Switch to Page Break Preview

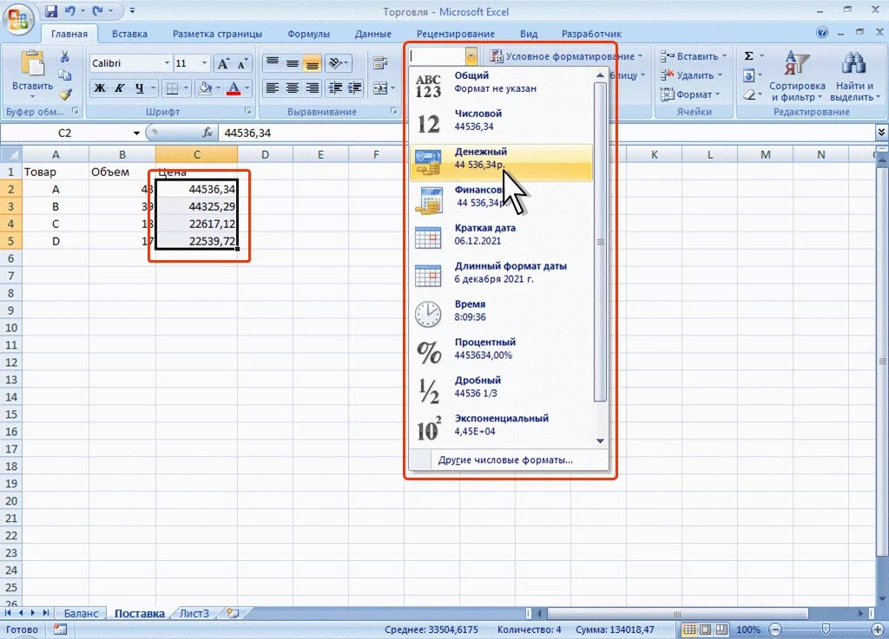721,629
